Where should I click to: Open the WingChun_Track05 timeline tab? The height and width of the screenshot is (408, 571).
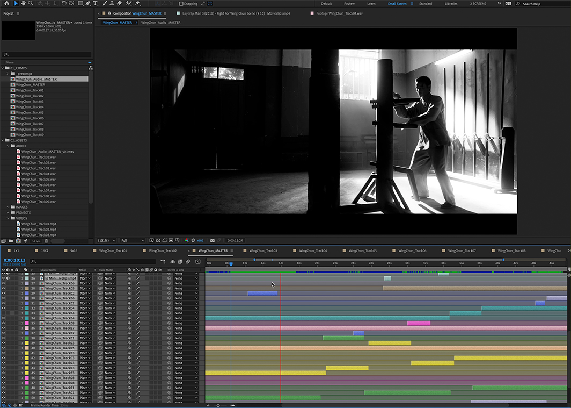click(x=362, y=251)
